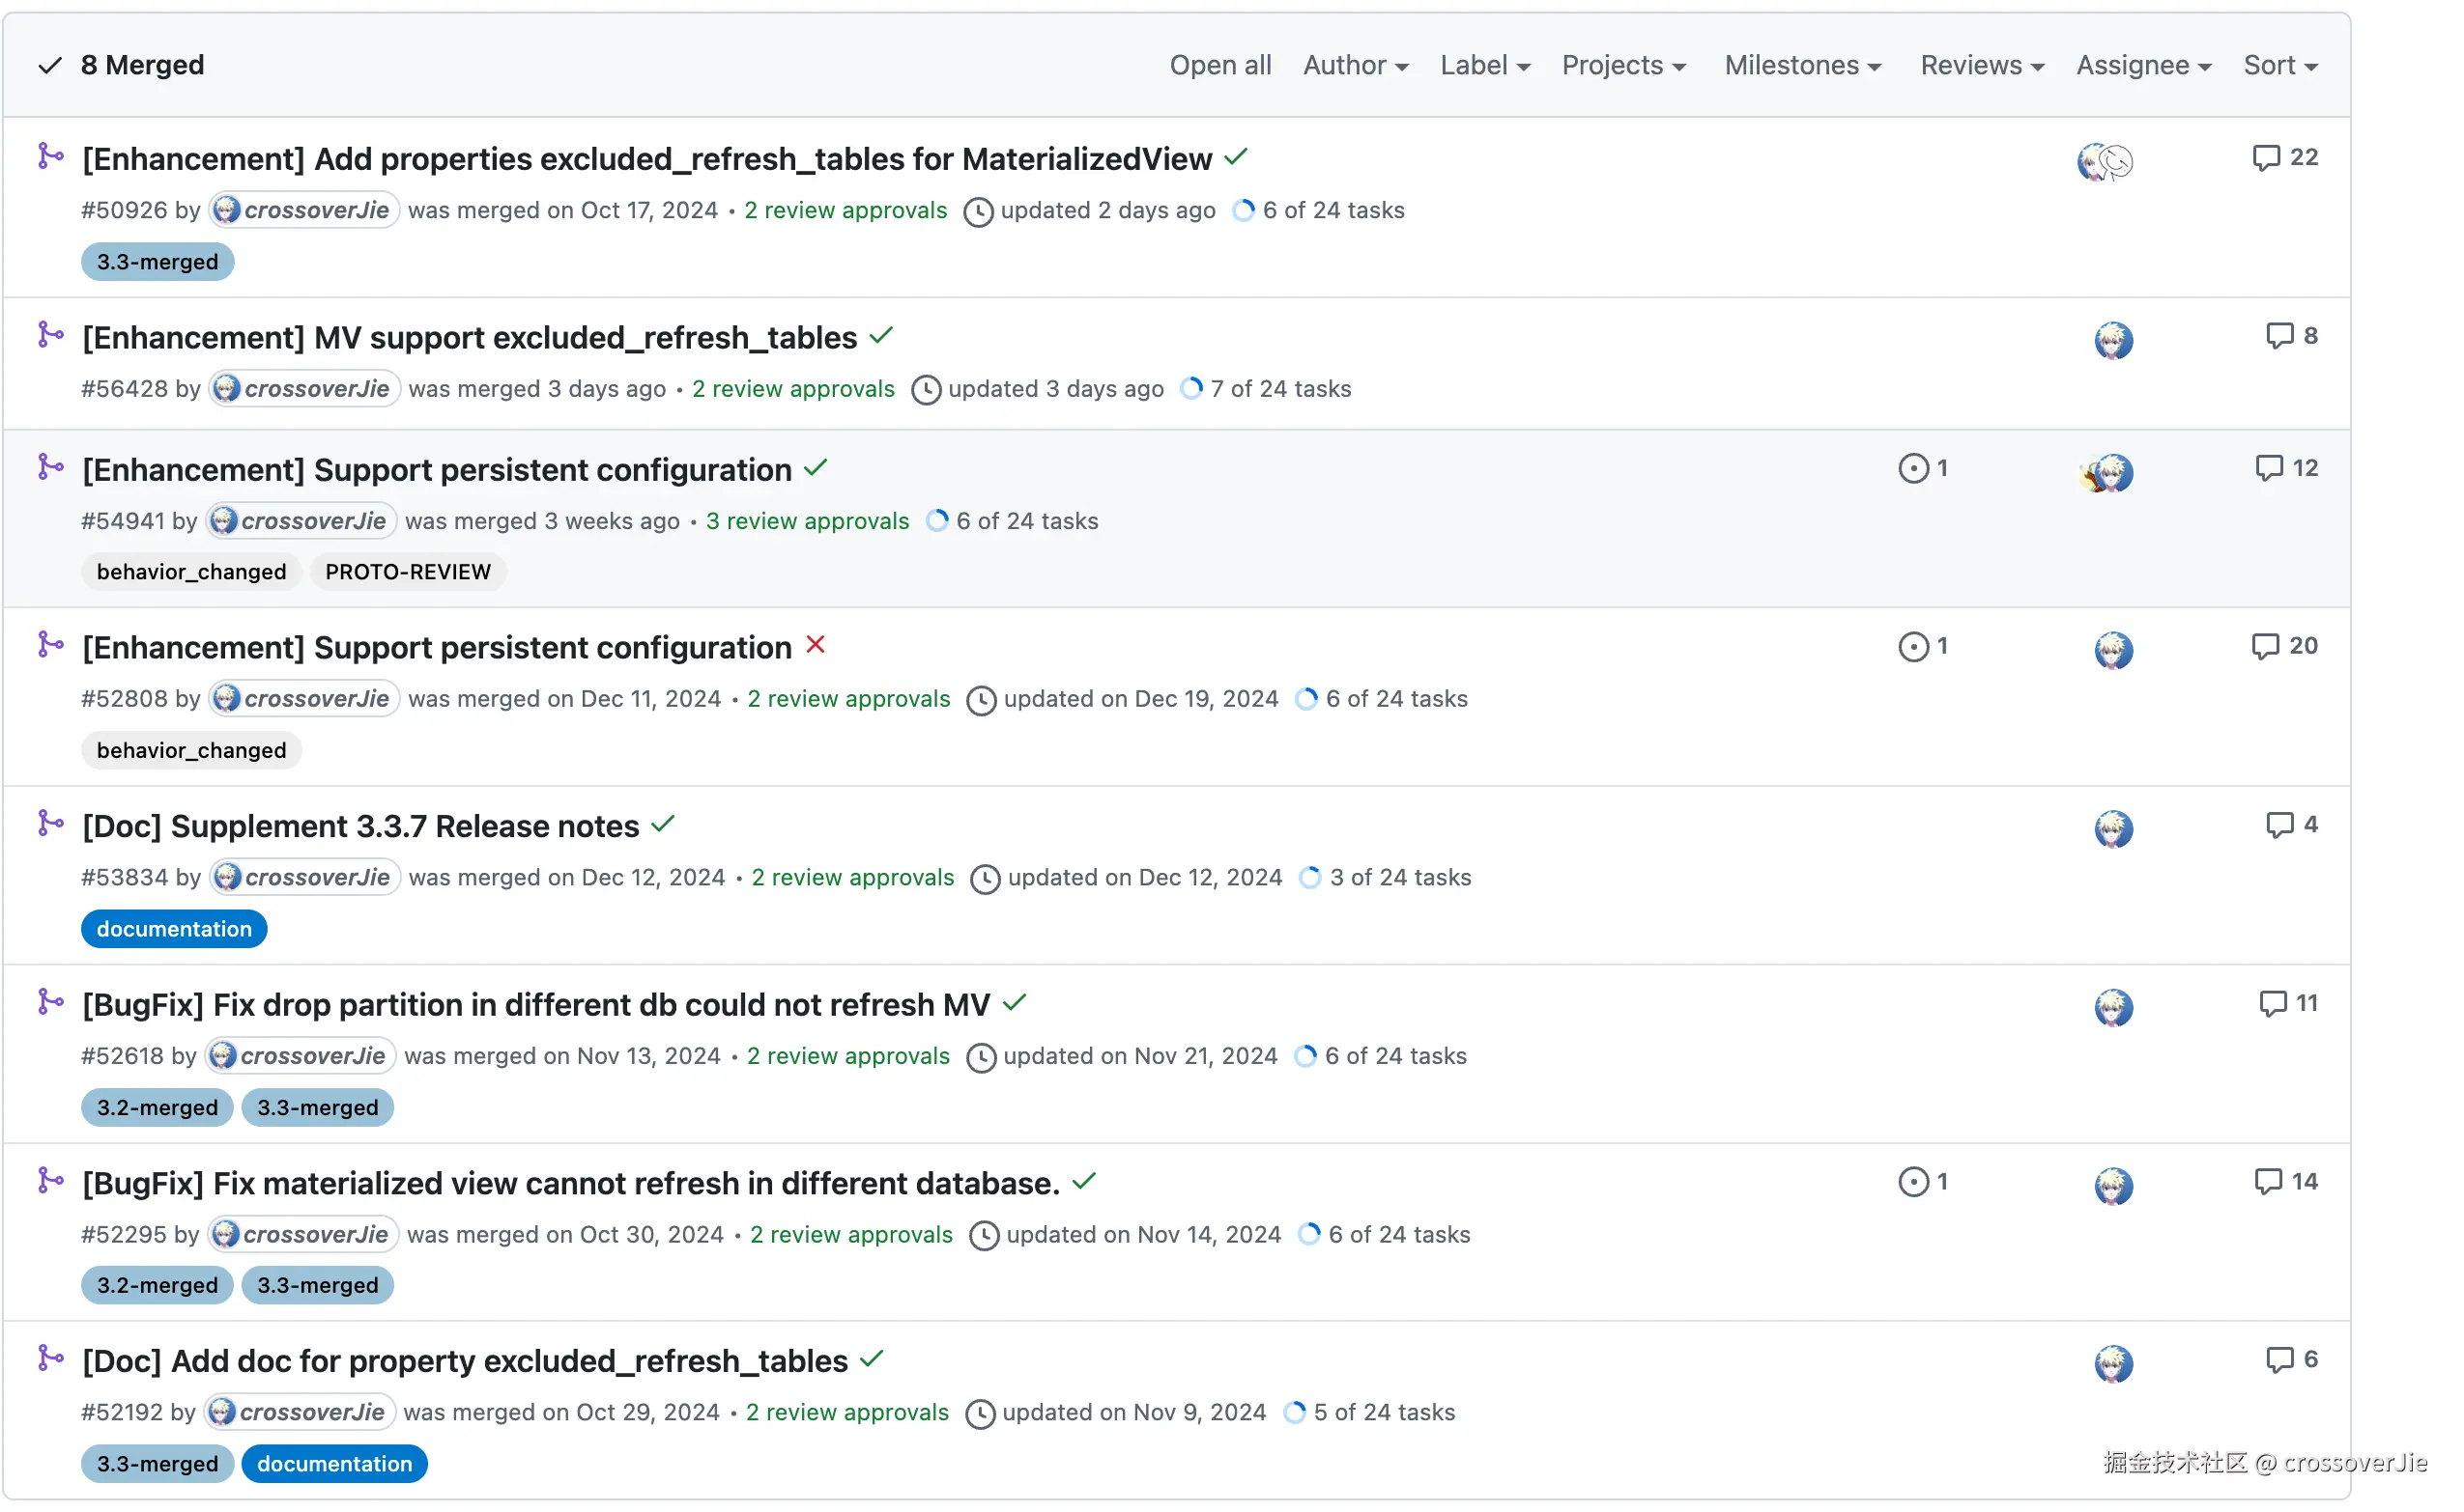The image size is (2464, 1512).
Task: Open the Author filter dropdown
Action: coord(1355,65)
